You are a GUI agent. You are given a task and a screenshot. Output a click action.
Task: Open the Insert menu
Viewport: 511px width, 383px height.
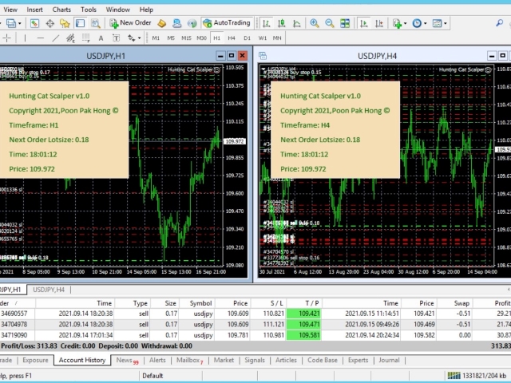pos(34,10)
